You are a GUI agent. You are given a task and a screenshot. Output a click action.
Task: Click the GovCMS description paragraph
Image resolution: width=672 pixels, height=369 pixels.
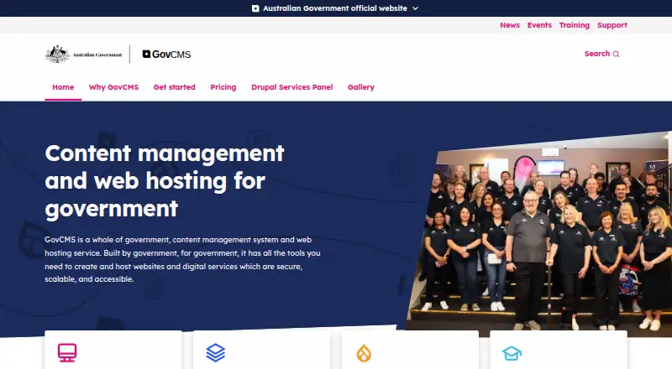pos(182,259)
